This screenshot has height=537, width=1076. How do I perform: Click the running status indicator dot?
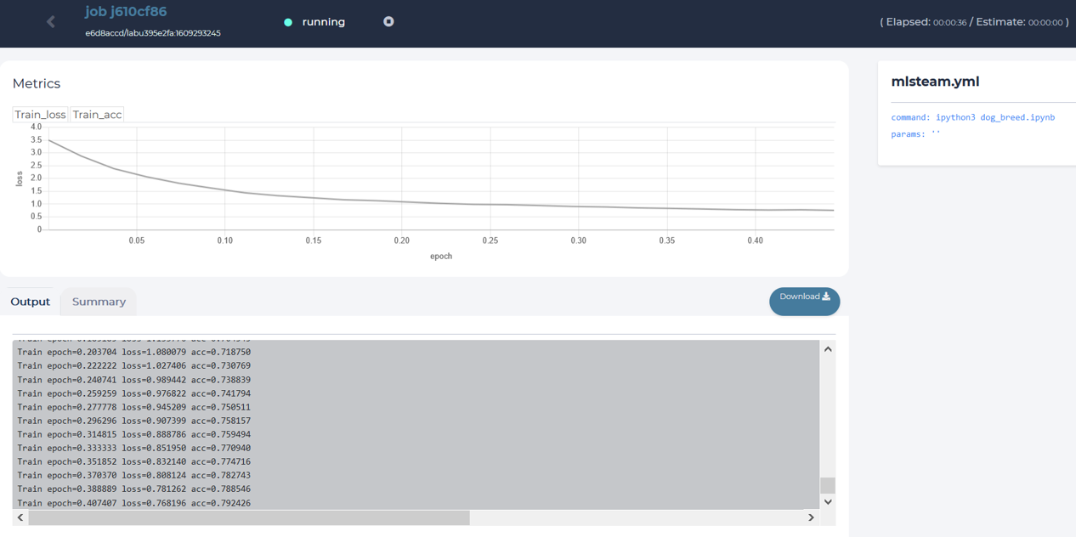288,22
